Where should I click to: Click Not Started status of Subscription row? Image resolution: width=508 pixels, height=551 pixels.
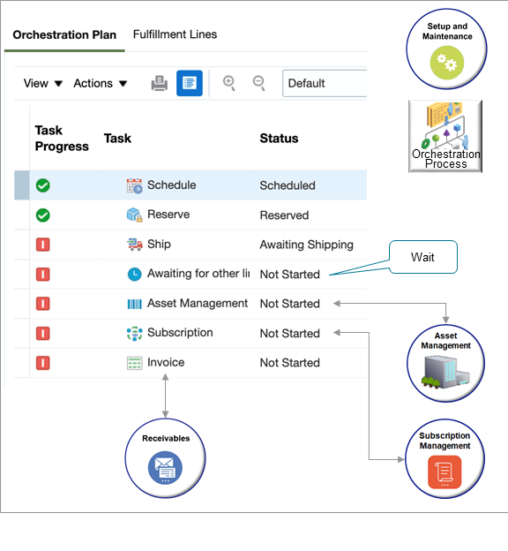pos(289,333)
